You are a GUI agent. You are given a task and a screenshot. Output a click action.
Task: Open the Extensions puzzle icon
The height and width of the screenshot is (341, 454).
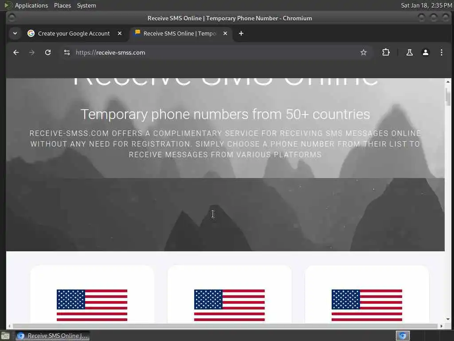386,52
